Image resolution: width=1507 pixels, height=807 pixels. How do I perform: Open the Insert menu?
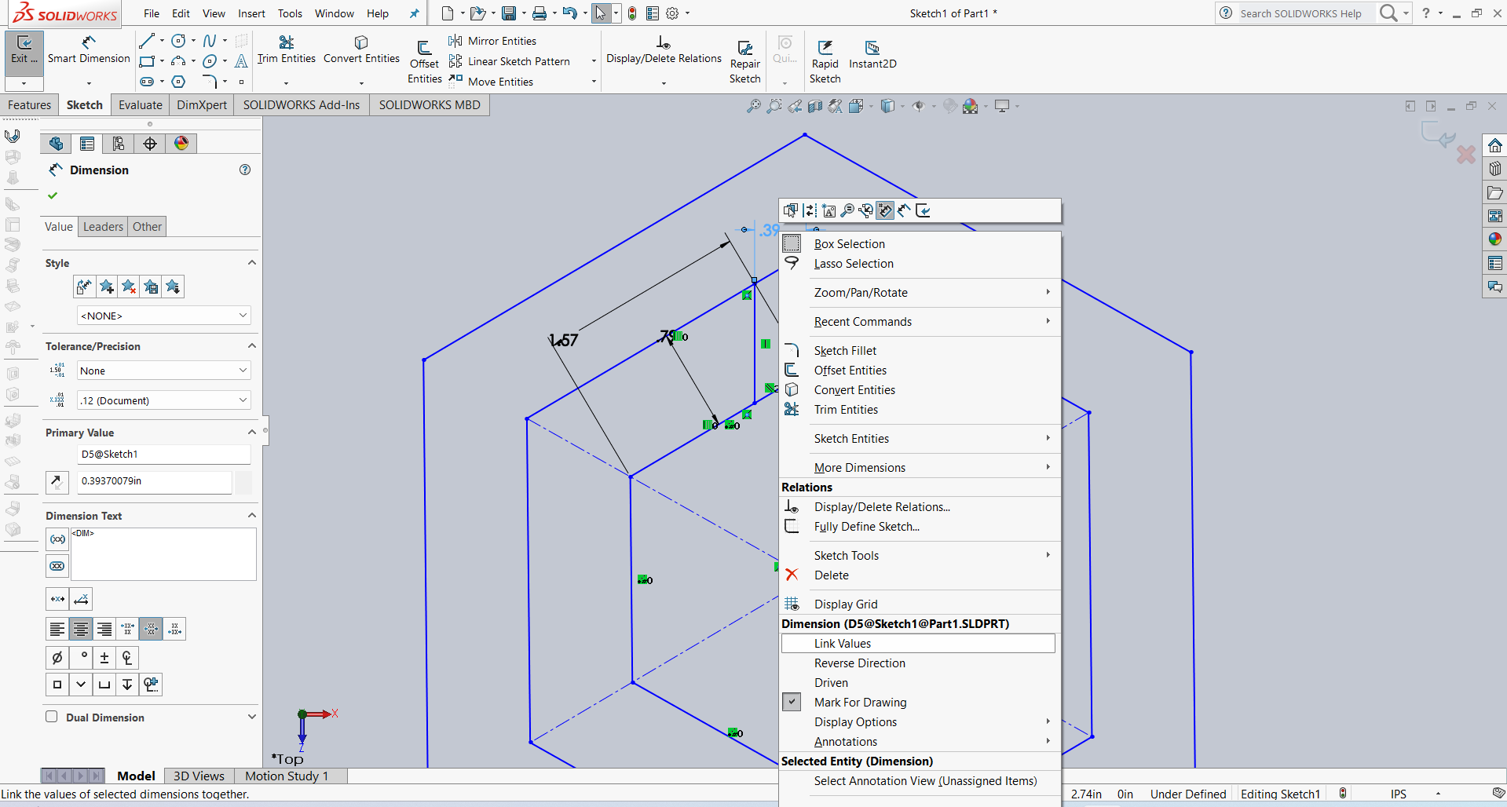(x=251, y=13)
